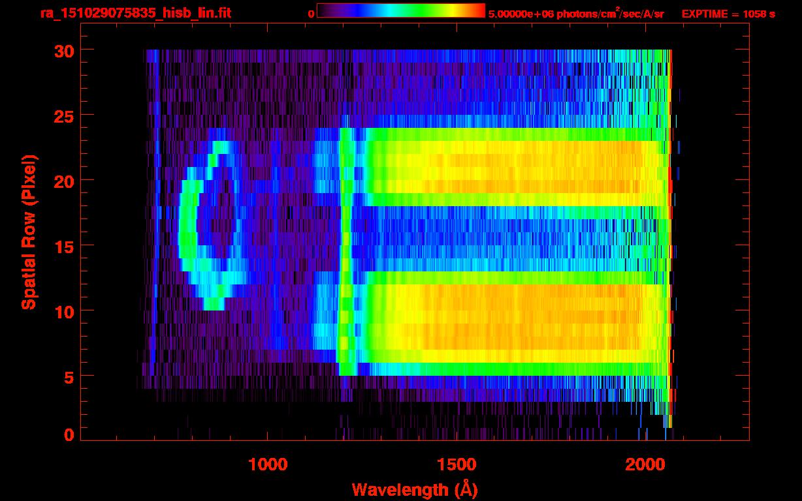This screenshot has height=501, width=802.
Task: Click the EXPTIME = 1058 s text
Action: pos(728,14)
